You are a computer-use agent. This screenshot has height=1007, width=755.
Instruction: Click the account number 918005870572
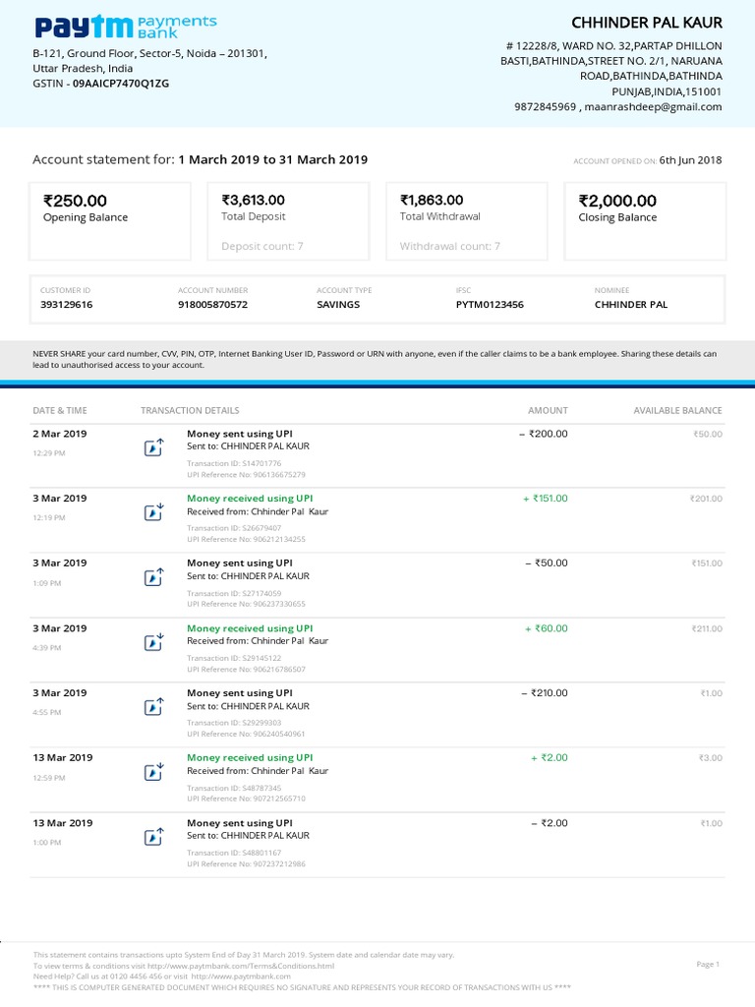[x=212, y=305]
